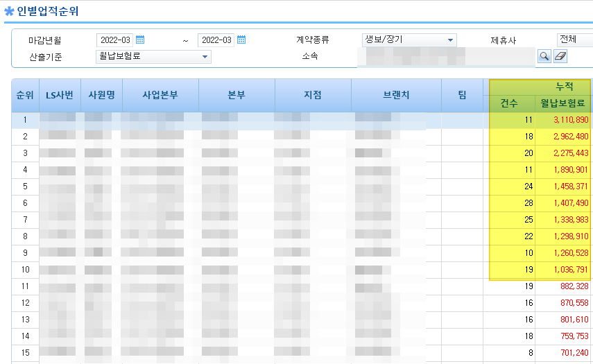593x364 pixels.
Task: Click premium value 1,298,910
Action: (571, 236)
